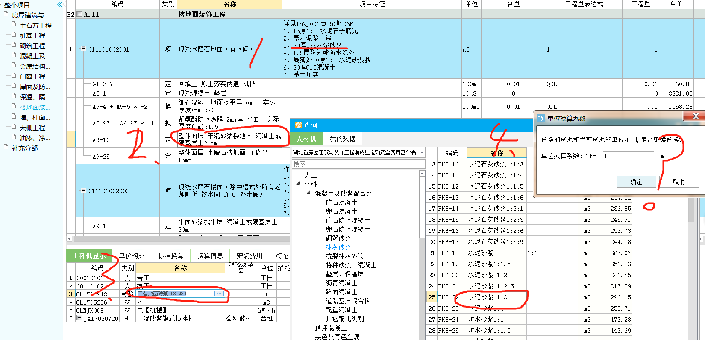The width and height of the screenshot is (705, 340).
Task: Collapse 混凝土及砂浆配合比 node
Action: 308,193
